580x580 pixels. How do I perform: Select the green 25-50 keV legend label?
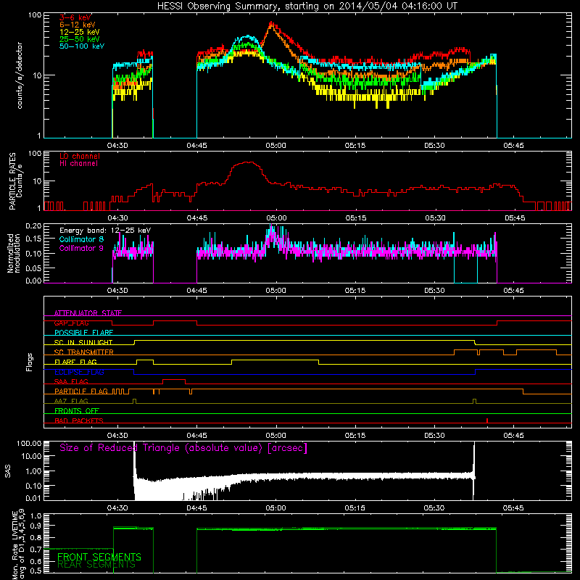click(80, 39)
